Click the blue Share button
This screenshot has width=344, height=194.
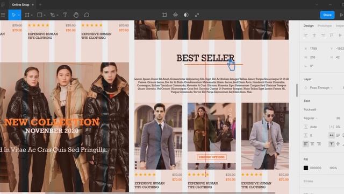tap(327, 15)
